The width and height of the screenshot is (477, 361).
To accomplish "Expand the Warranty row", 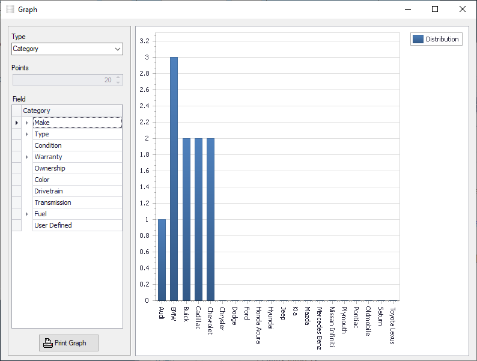I will click(27, 157).
